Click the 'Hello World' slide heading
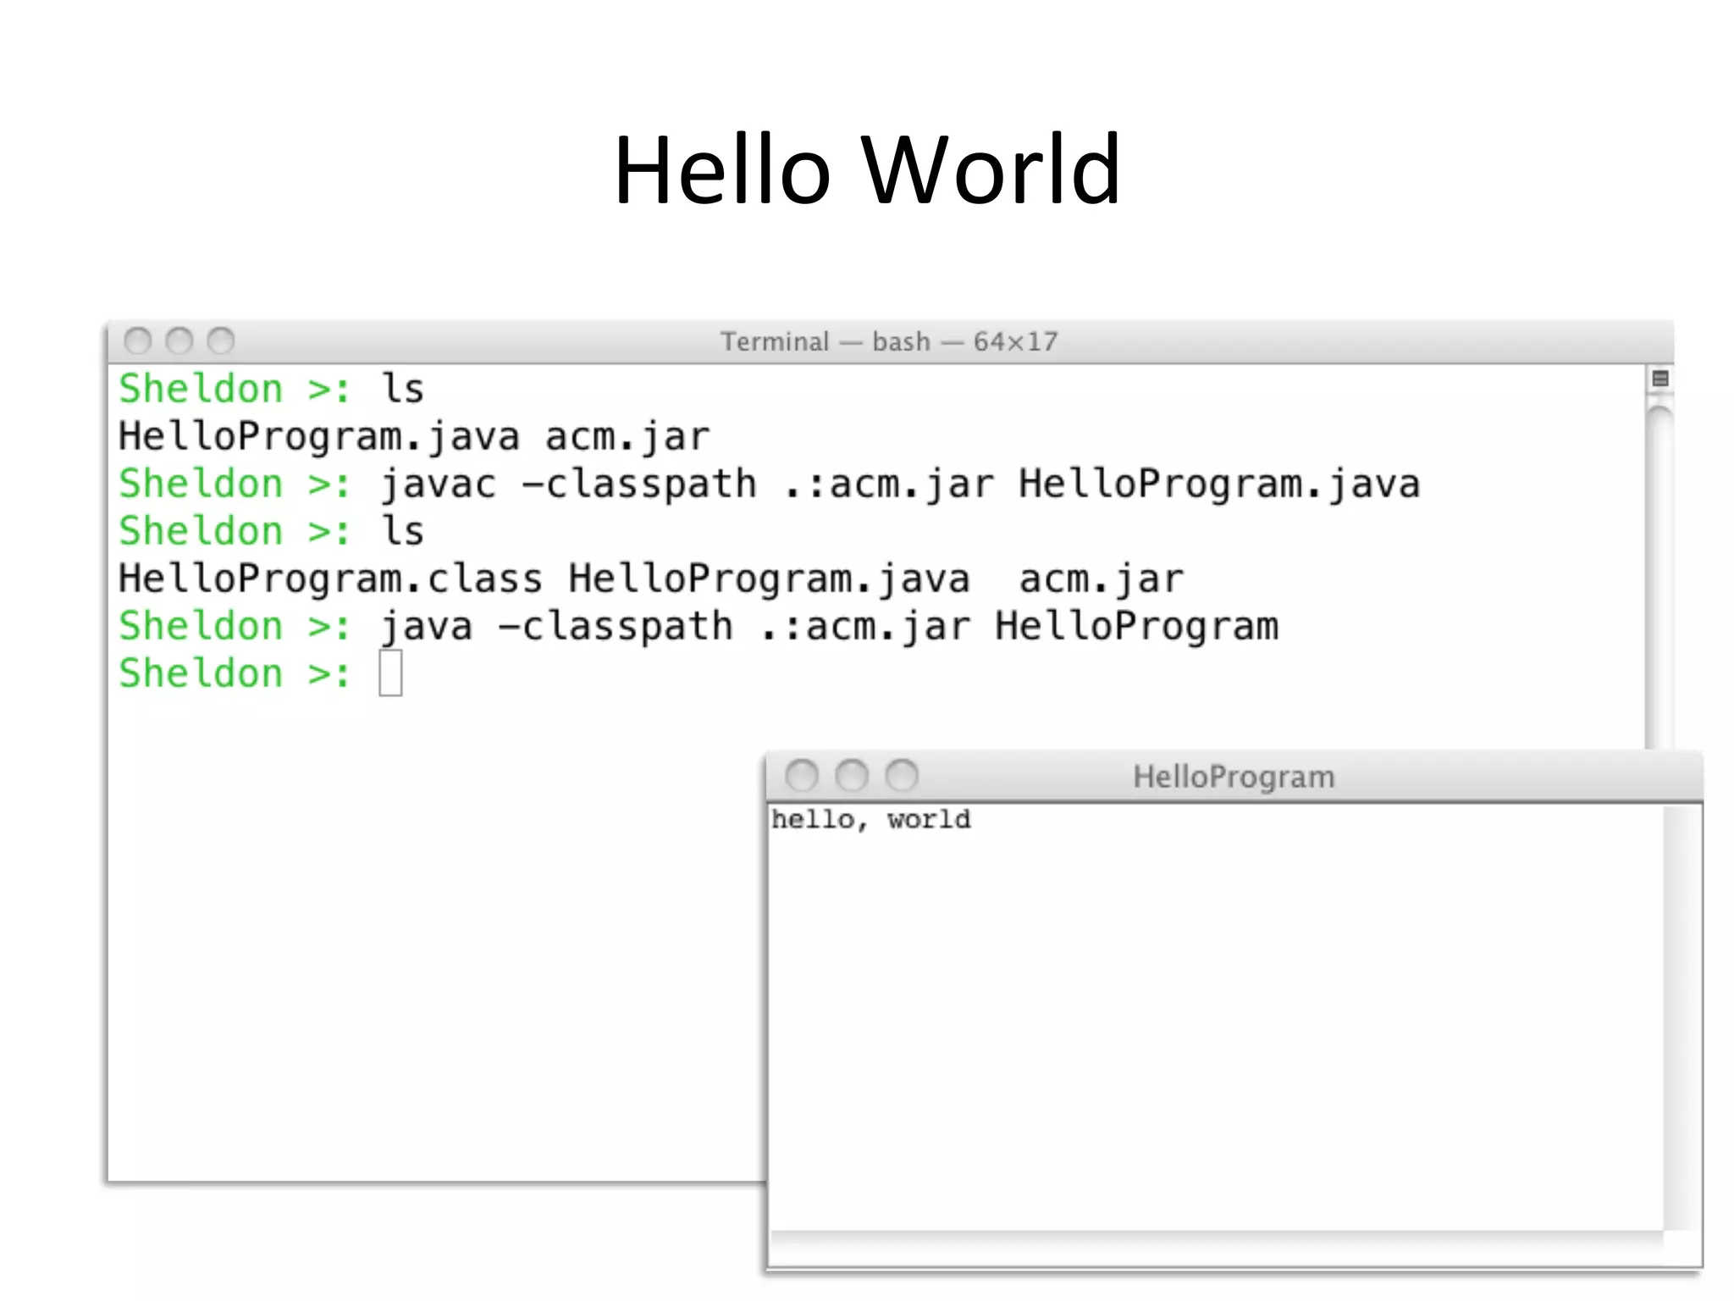1734x1301 pixels. click(x=867, y=169)
